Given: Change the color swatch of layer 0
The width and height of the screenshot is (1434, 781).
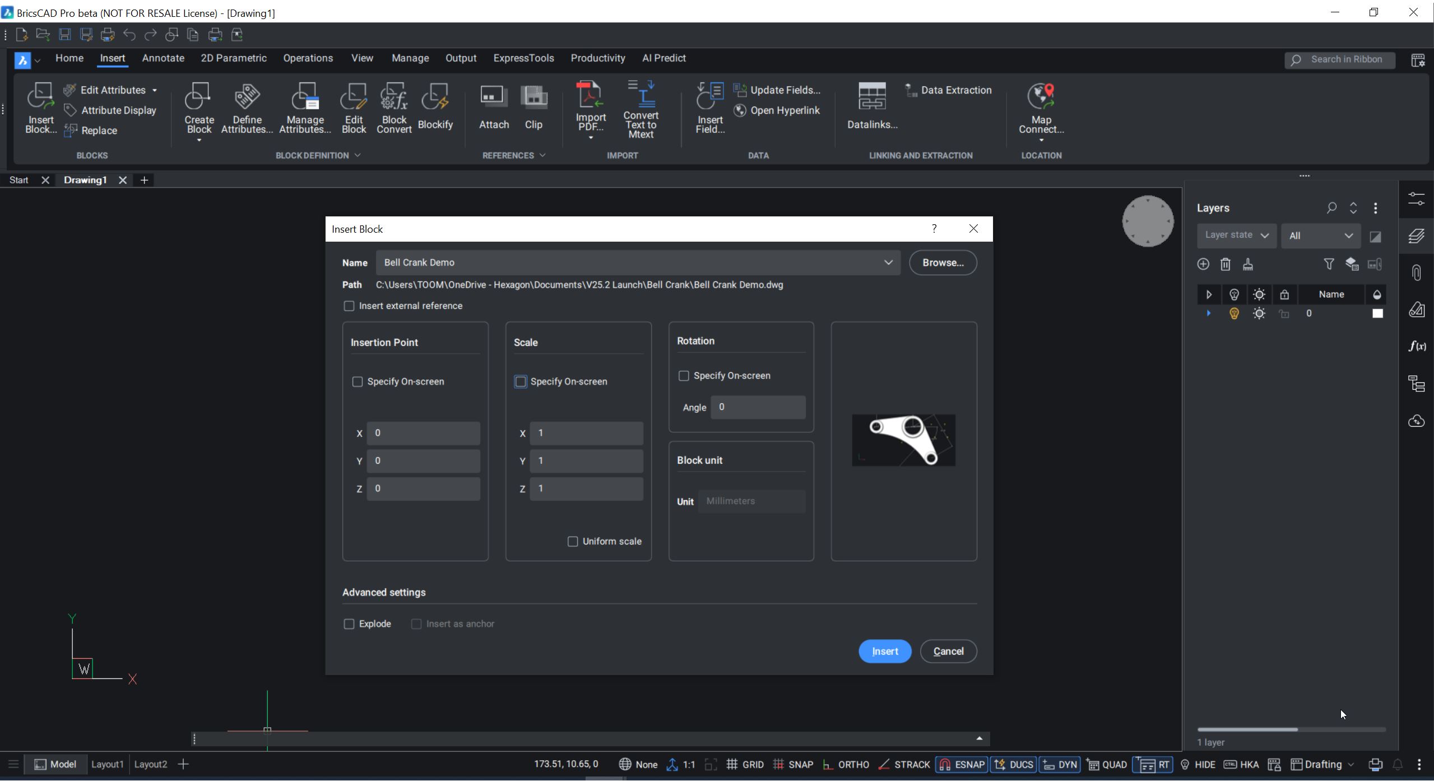Looking at the screenshot, I should tap(1377, 313).
